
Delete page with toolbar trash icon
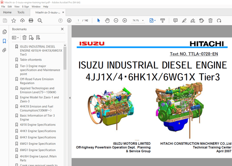(x=210, y=21)
